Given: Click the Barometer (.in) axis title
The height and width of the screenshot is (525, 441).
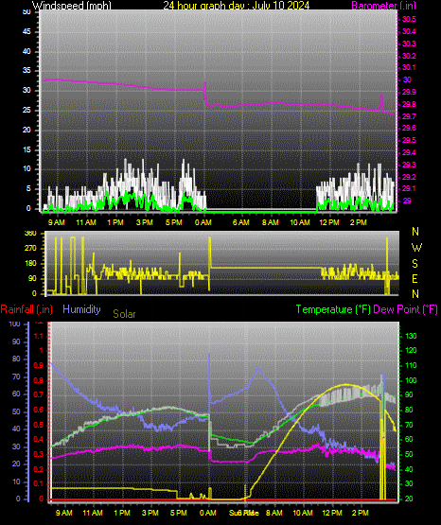Looking at the screenshot, I should tap(383, 5).
